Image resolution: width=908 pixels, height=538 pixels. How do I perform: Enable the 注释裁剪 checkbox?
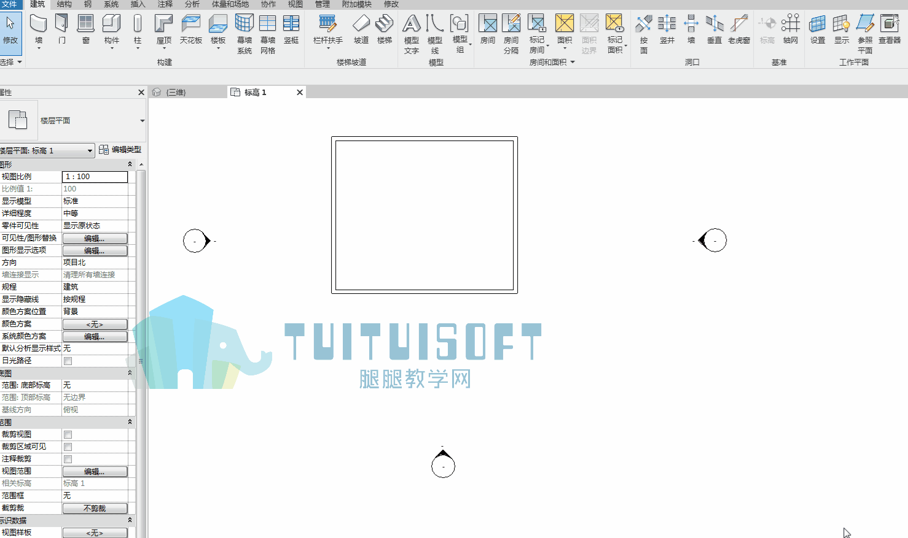point(68,459)
